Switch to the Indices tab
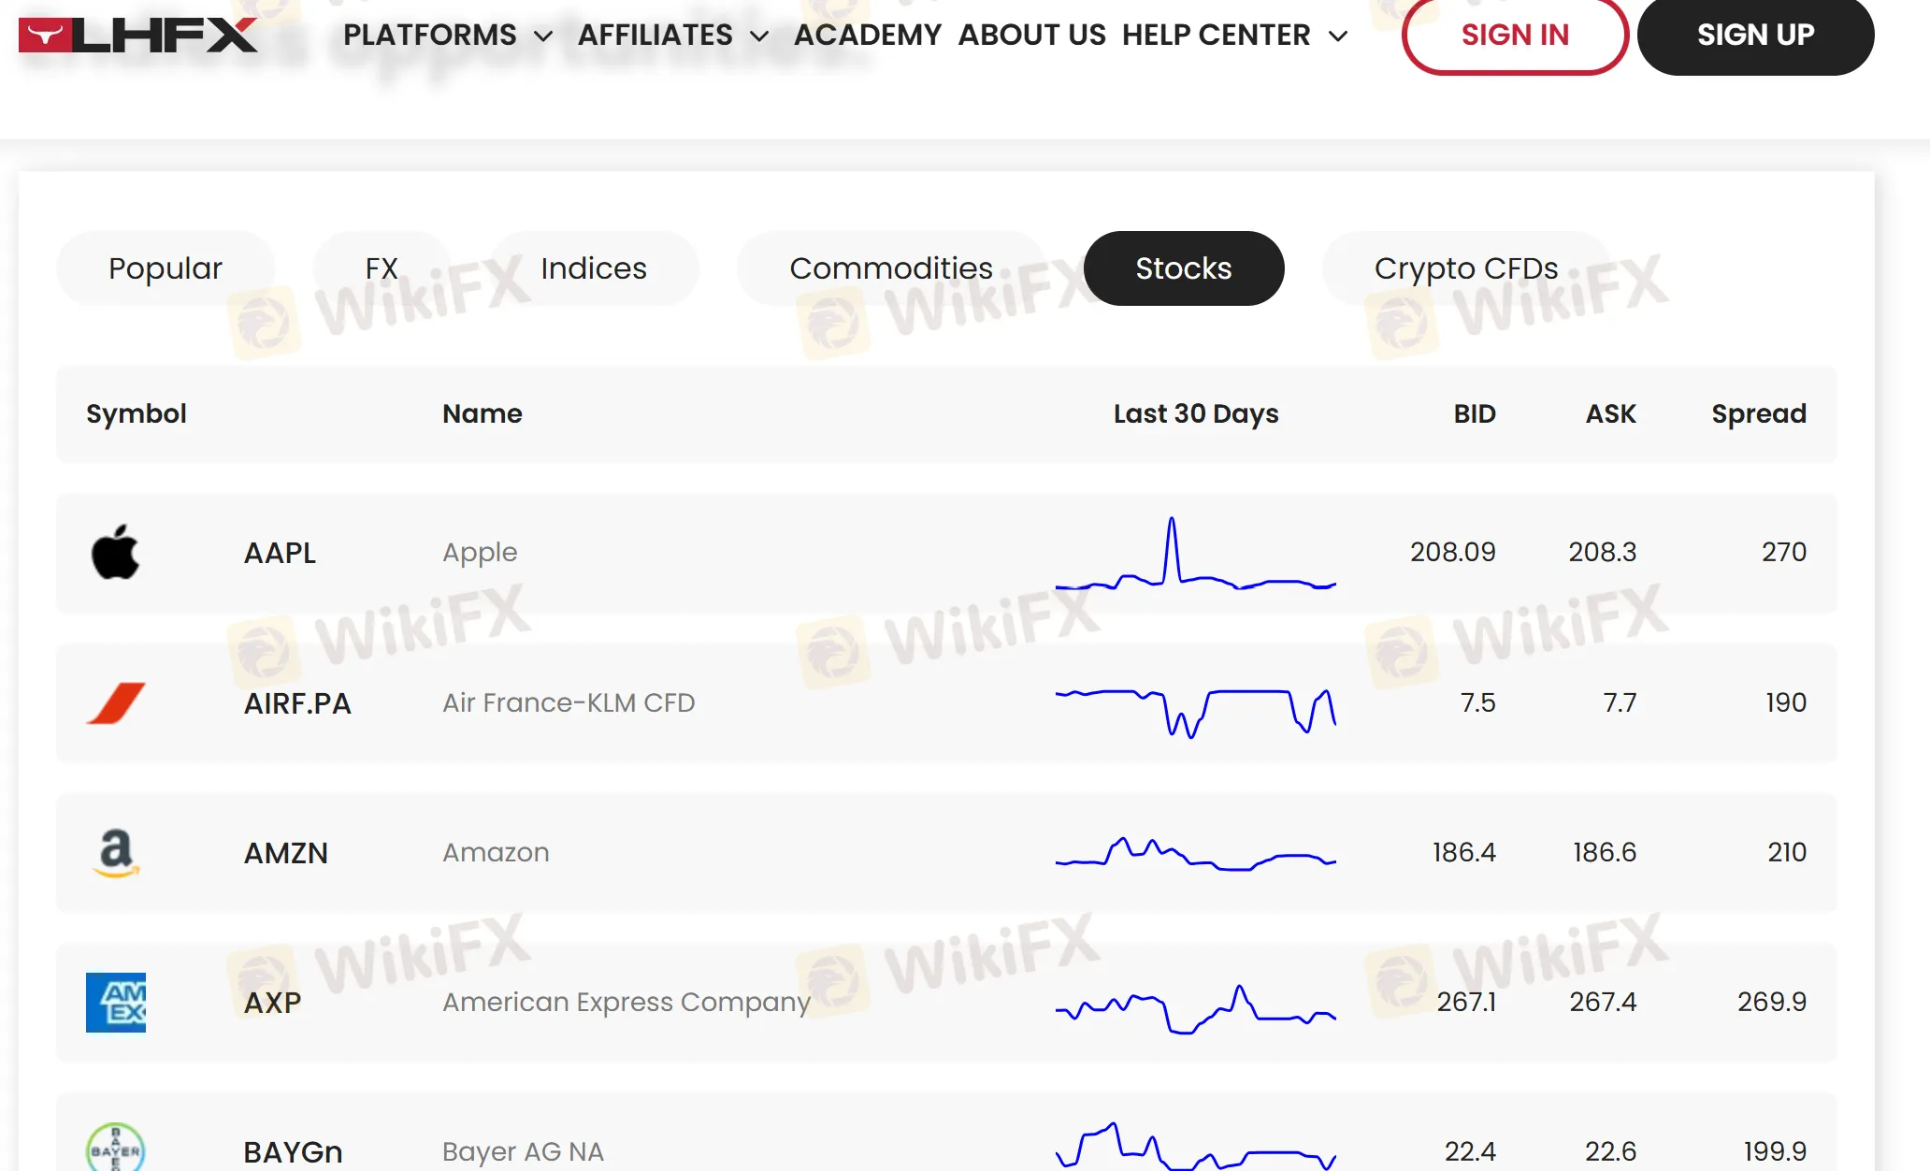This screenshot has height=1171, width=1930. [593, 268]
